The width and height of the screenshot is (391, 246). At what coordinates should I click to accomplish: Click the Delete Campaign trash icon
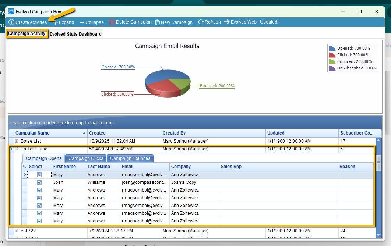click(x=112, y=22)
